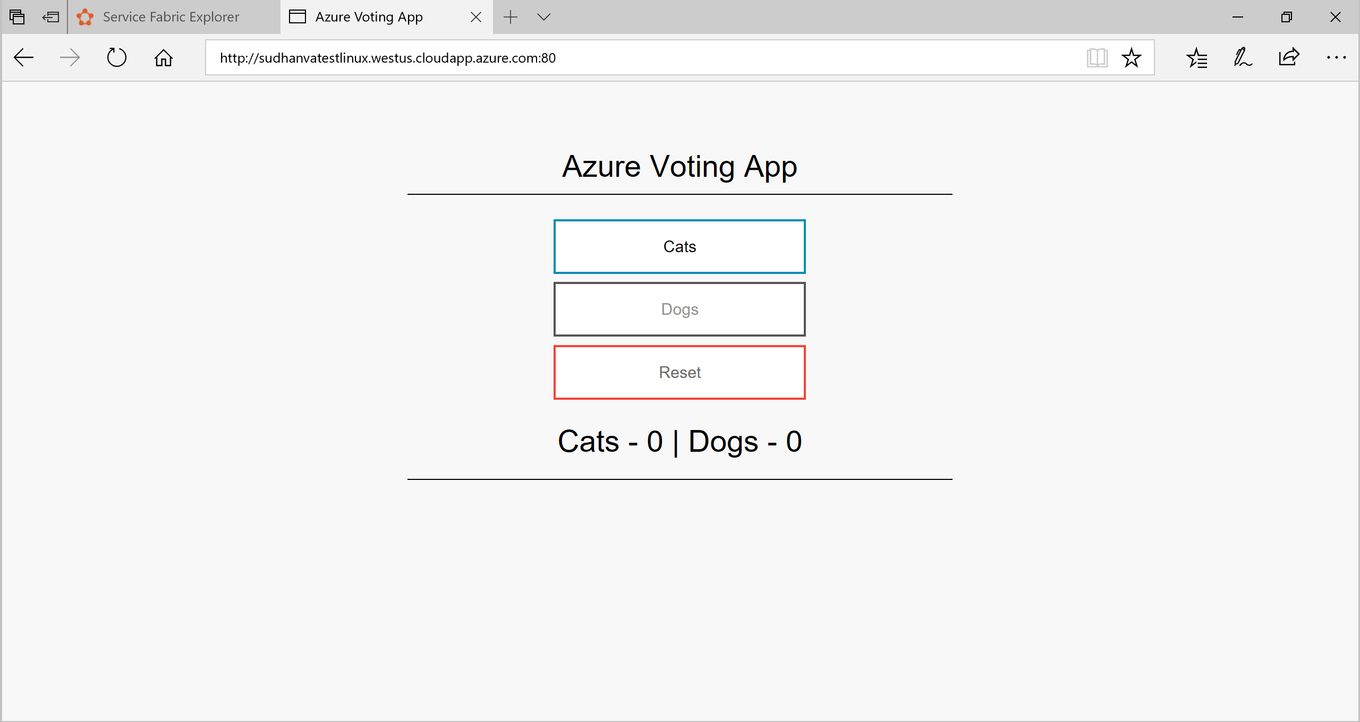Click the Dogs voting button
The image size is (1360, 722).
(679, 310)
